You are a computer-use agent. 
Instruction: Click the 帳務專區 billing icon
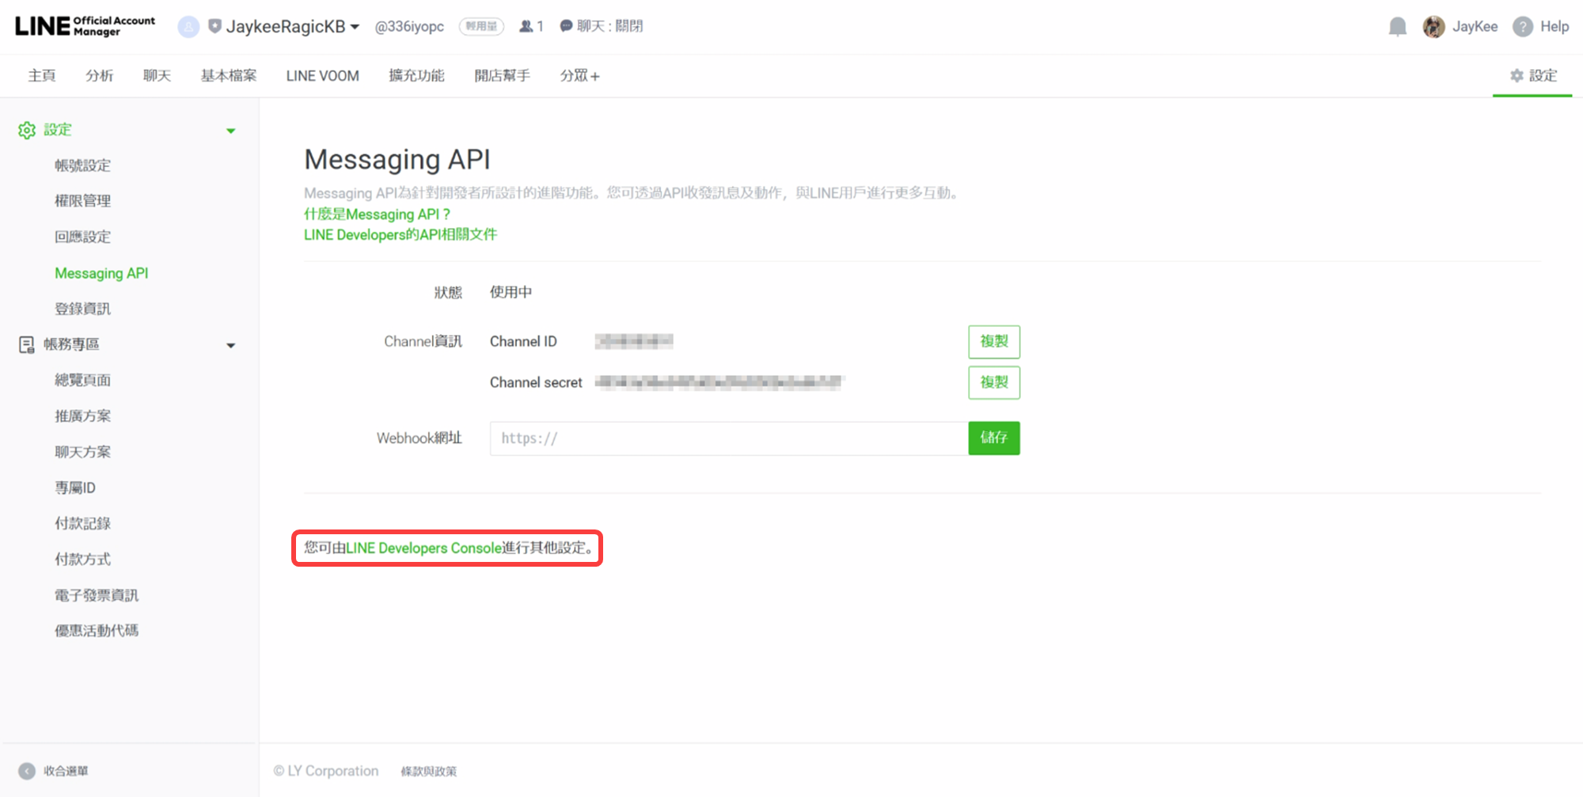point(27,344)
